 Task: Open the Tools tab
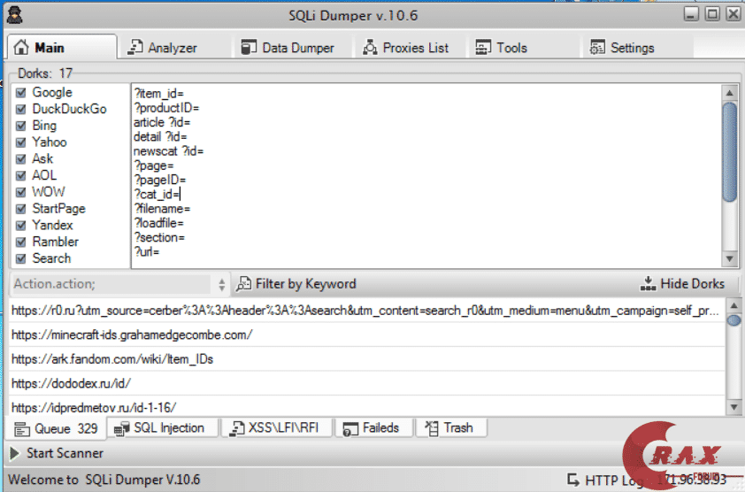(x=502, y=48)
